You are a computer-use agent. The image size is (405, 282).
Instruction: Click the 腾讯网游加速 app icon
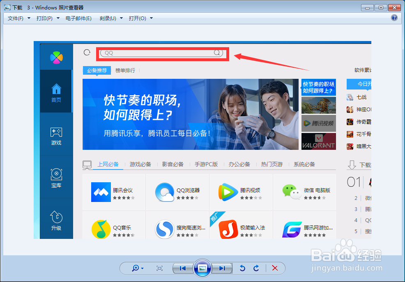pos(292,229)
